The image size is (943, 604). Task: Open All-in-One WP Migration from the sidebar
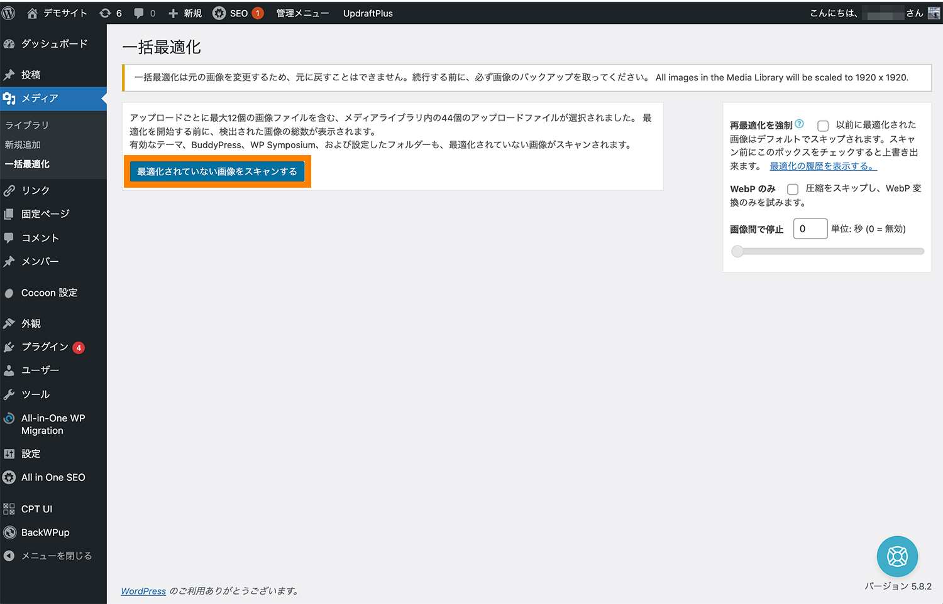coord(9,418)
